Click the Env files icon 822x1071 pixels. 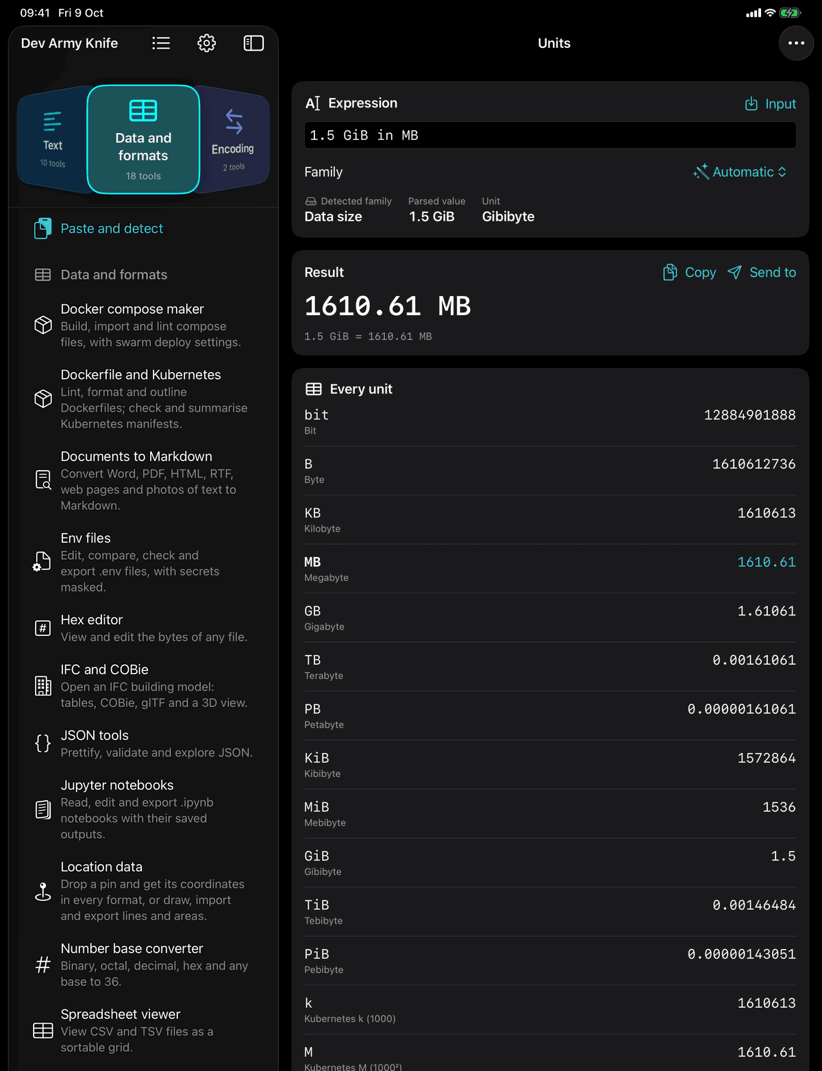point(42,562)
